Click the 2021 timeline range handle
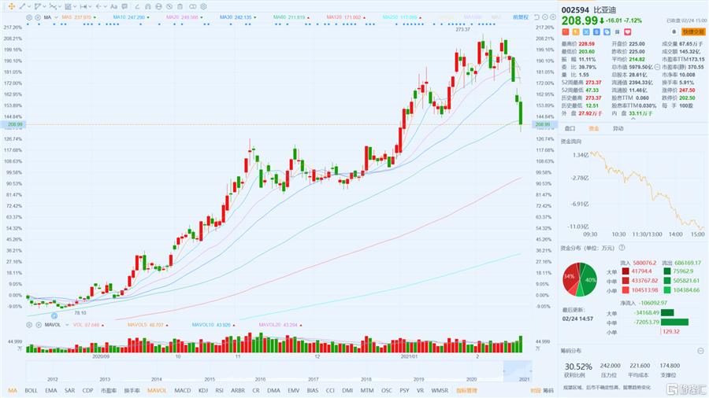The width and height of the screenshot is (709, 398). [x=518, y=371]
